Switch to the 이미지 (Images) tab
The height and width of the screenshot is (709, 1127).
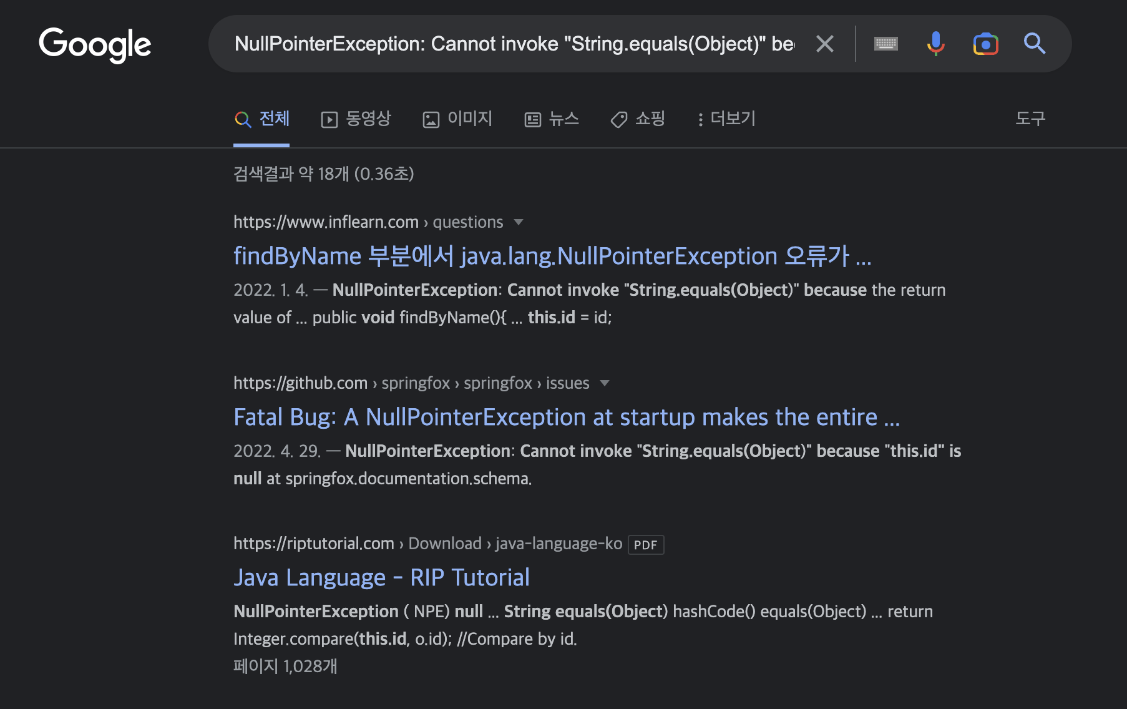tap(457, 119)
